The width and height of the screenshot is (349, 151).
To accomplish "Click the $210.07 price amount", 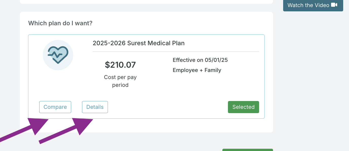I will (x=120, y=65).
